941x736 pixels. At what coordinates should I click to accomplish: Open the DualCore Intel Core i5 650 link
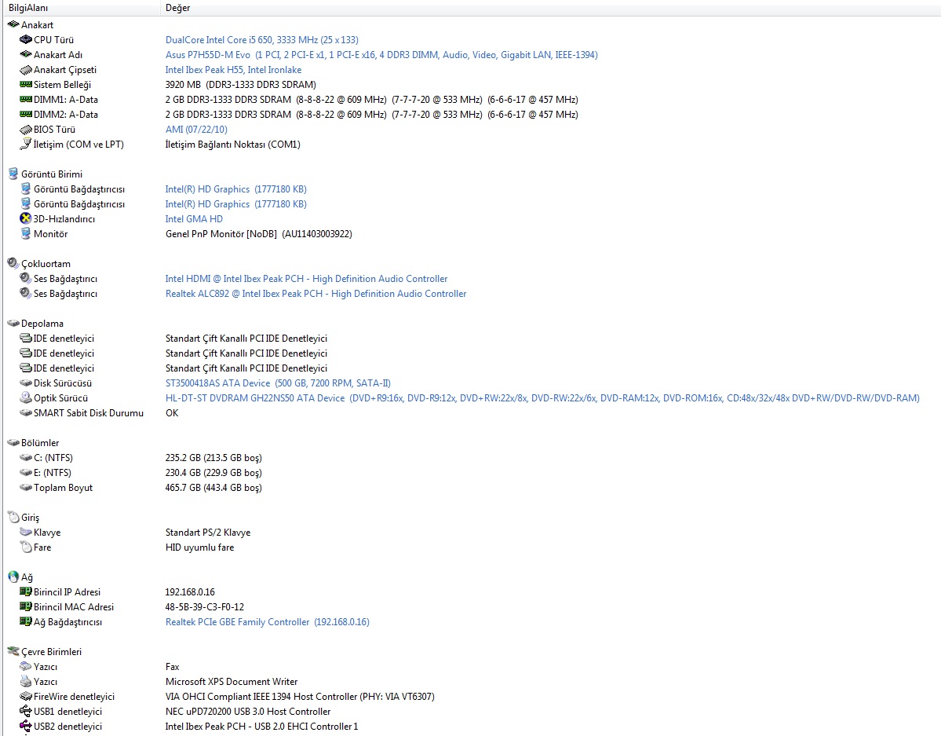(261, 40)
